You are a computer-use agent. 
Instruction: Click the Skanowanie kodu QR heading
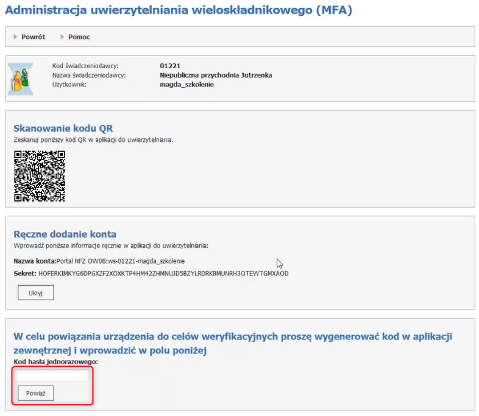pos(63,128)
